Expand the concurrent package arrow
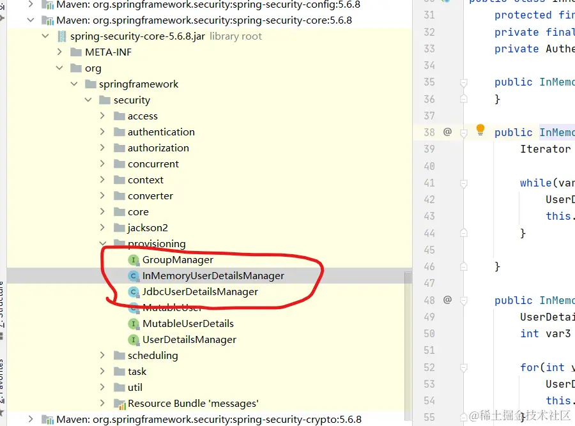 pos(102,164)
